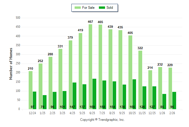Click the 9/25 x-axis label
The height and width of the screenshot is (127, 189).
tap(122, 113)
